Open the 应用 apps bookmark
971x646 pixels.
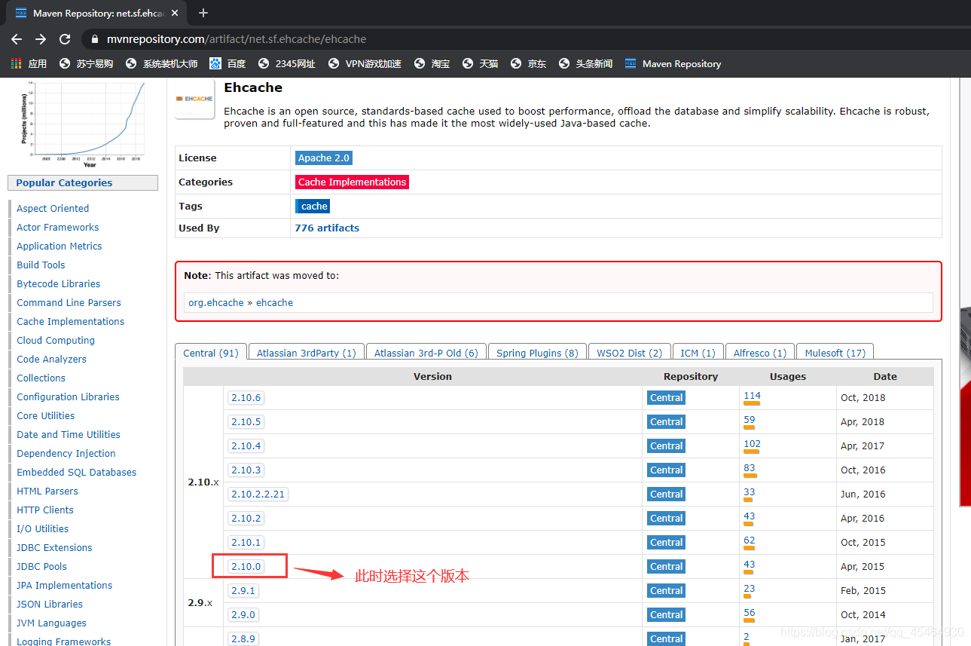point(29,64)
